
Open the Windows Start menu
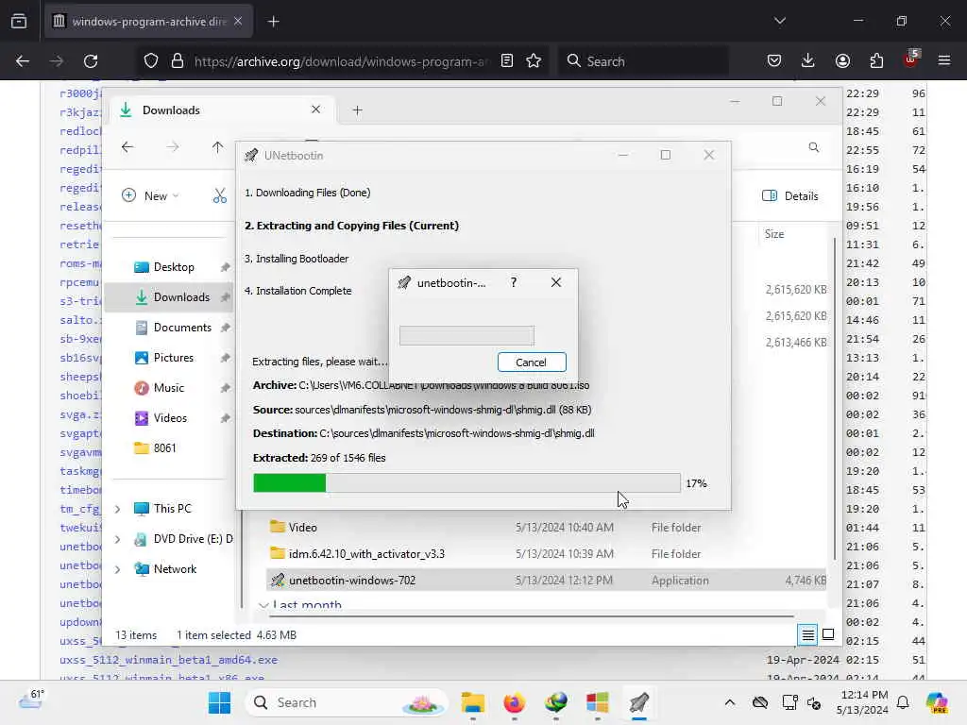pos(219,702)
